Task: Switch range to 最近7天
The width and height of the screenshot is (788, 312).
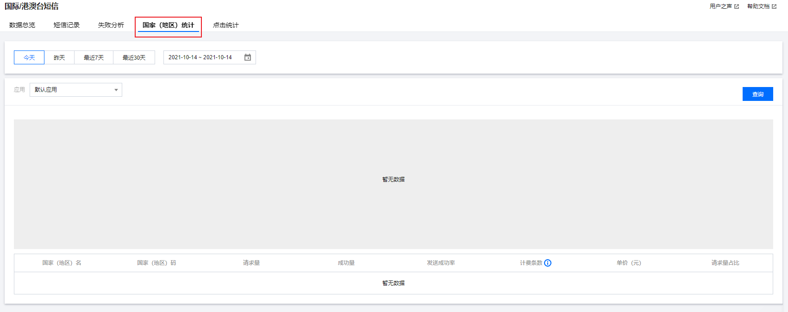Action: coord(94,57)
